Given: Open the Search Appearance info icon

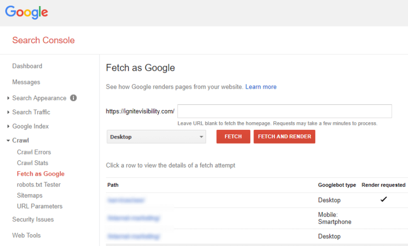Looking at the screenshot, I should pyautogui.click(x=73, y=98).
